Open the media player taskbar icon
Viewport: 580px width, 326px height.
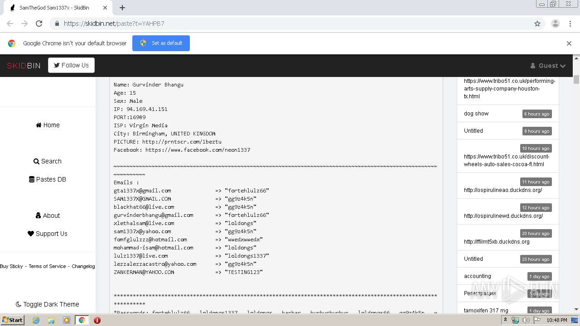[x=67, y=320]
